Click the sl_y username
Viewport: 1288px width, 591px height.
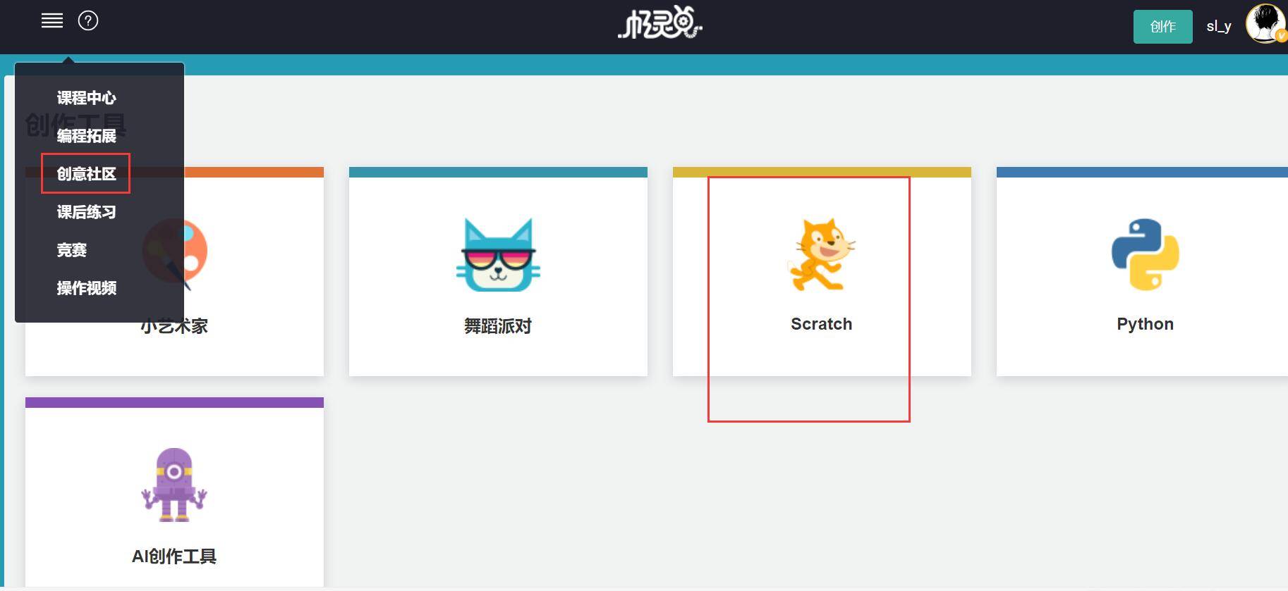tap(1219, 27)
